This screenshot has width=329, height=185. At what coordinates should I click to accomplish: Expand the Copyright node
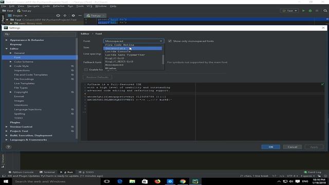point(11,92)
